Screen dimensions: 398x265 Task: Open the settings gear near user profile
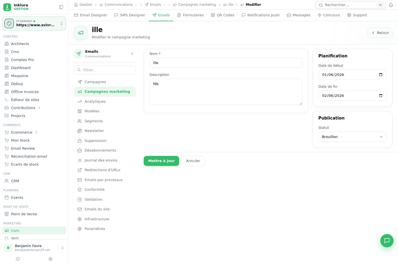coord(50,259)
